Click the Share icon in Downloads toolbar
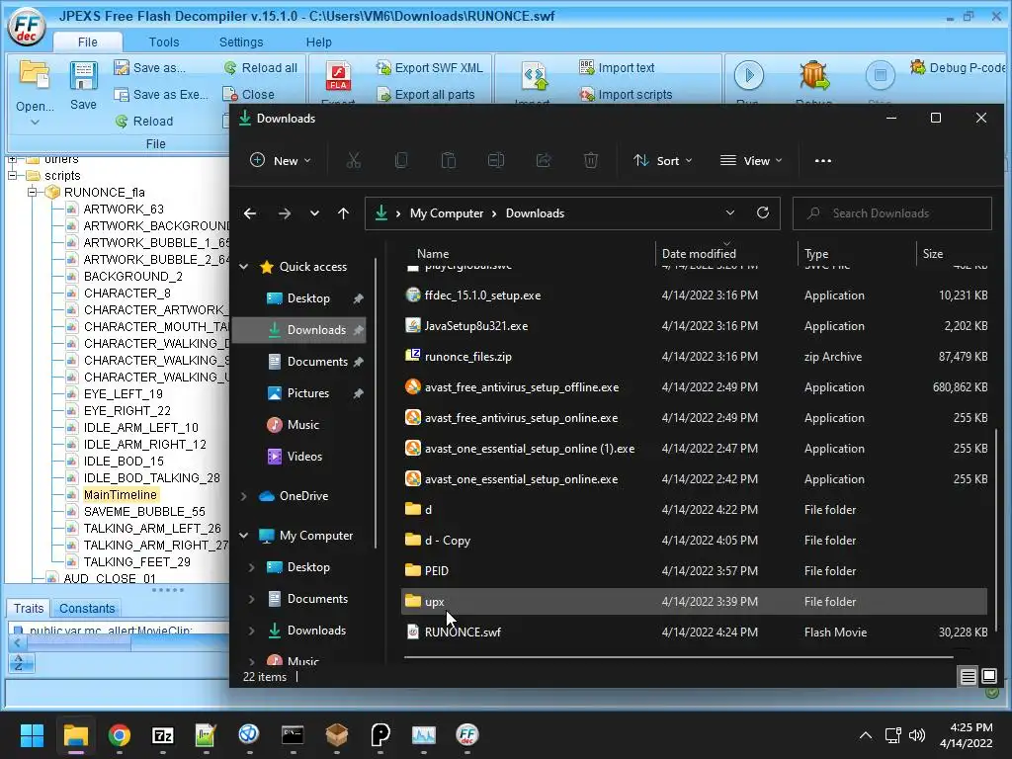This screenshot has height=759, width=1012. (544, 160)
